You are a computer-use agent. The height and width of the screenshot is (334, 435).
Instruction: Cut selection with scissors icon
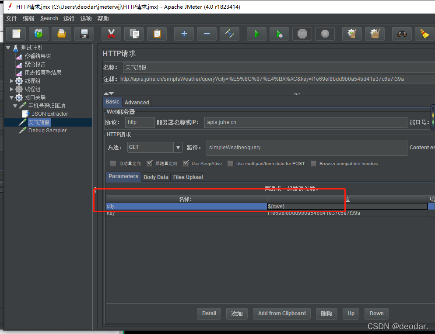pyautogui.click(x=111, y=34)
